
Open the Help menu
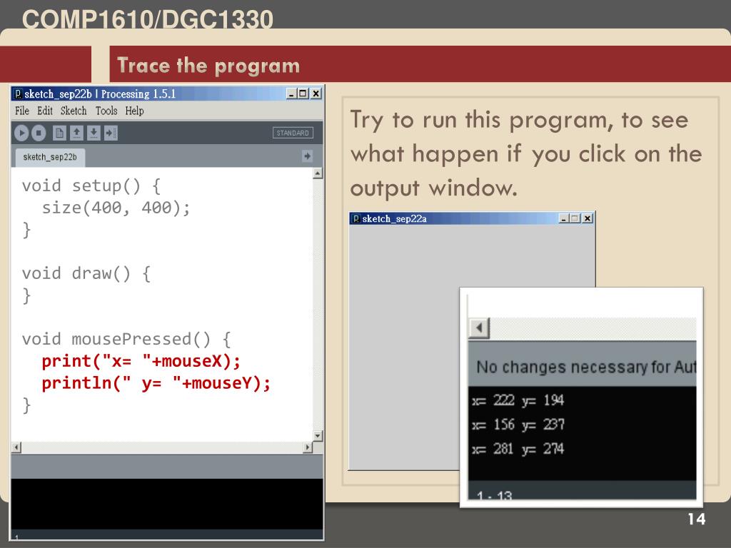coord(134,111)
